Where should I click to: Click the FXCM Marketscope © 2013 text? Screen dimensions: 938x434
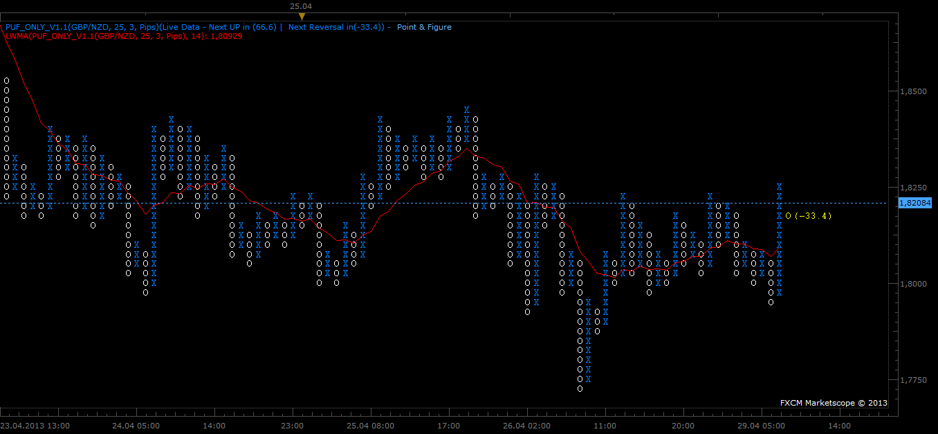(x=834, y=402)
